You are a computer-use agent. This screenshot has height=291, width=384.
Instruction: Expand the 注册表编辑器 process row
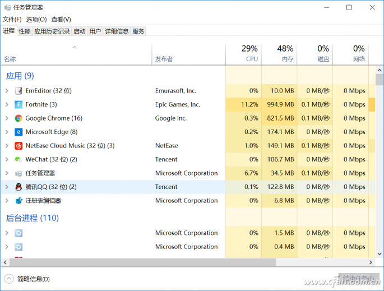click(x=7, y=201)
